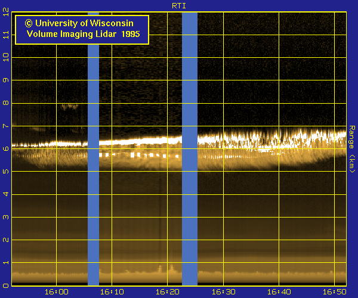Image resolution: width=358 pixels, height=298 pixels.
Task: Click the 0 km range tick label
Action: 6,285
